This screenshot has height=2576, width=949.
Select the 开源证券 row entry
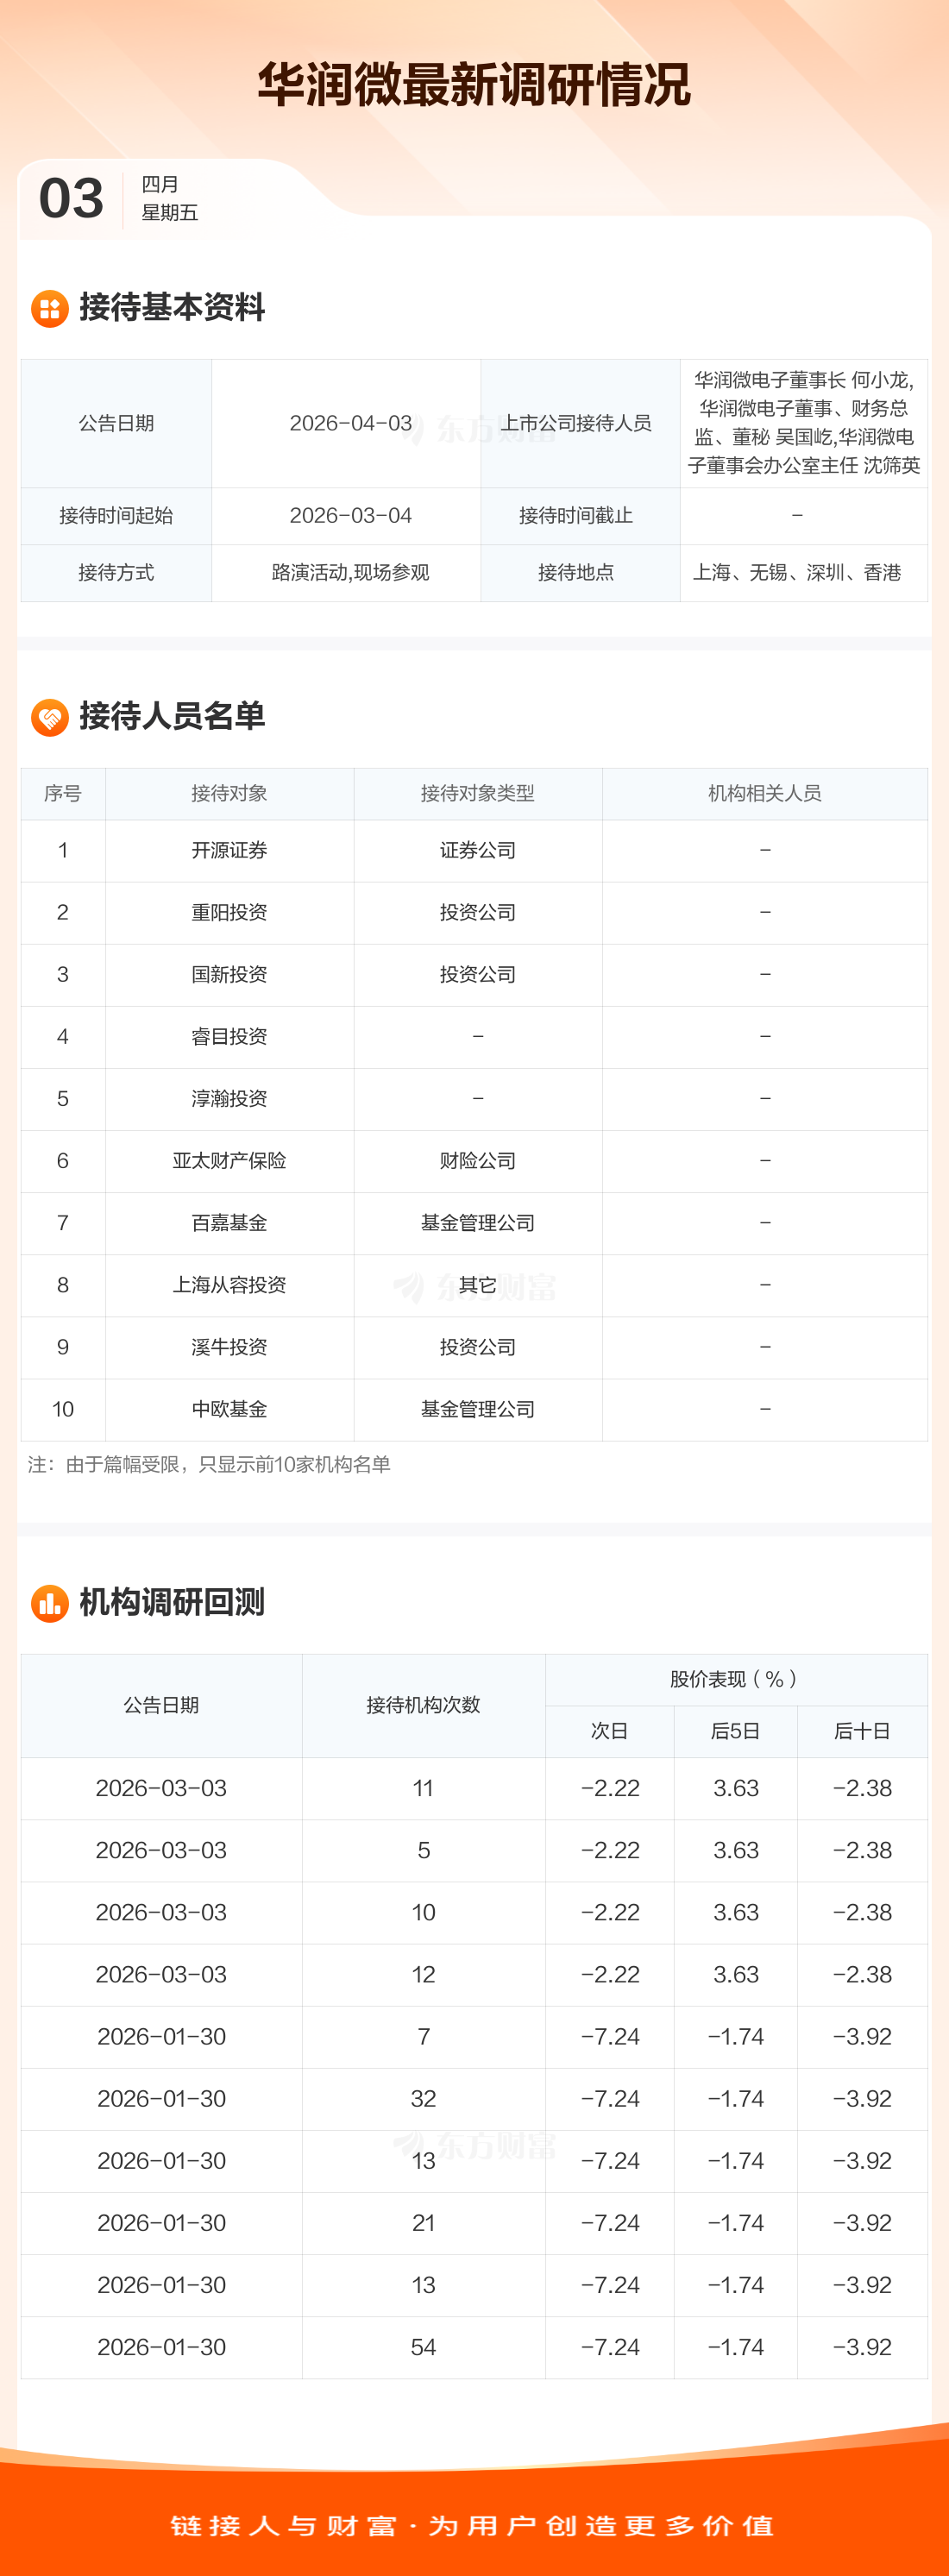[x=229, y=851]
